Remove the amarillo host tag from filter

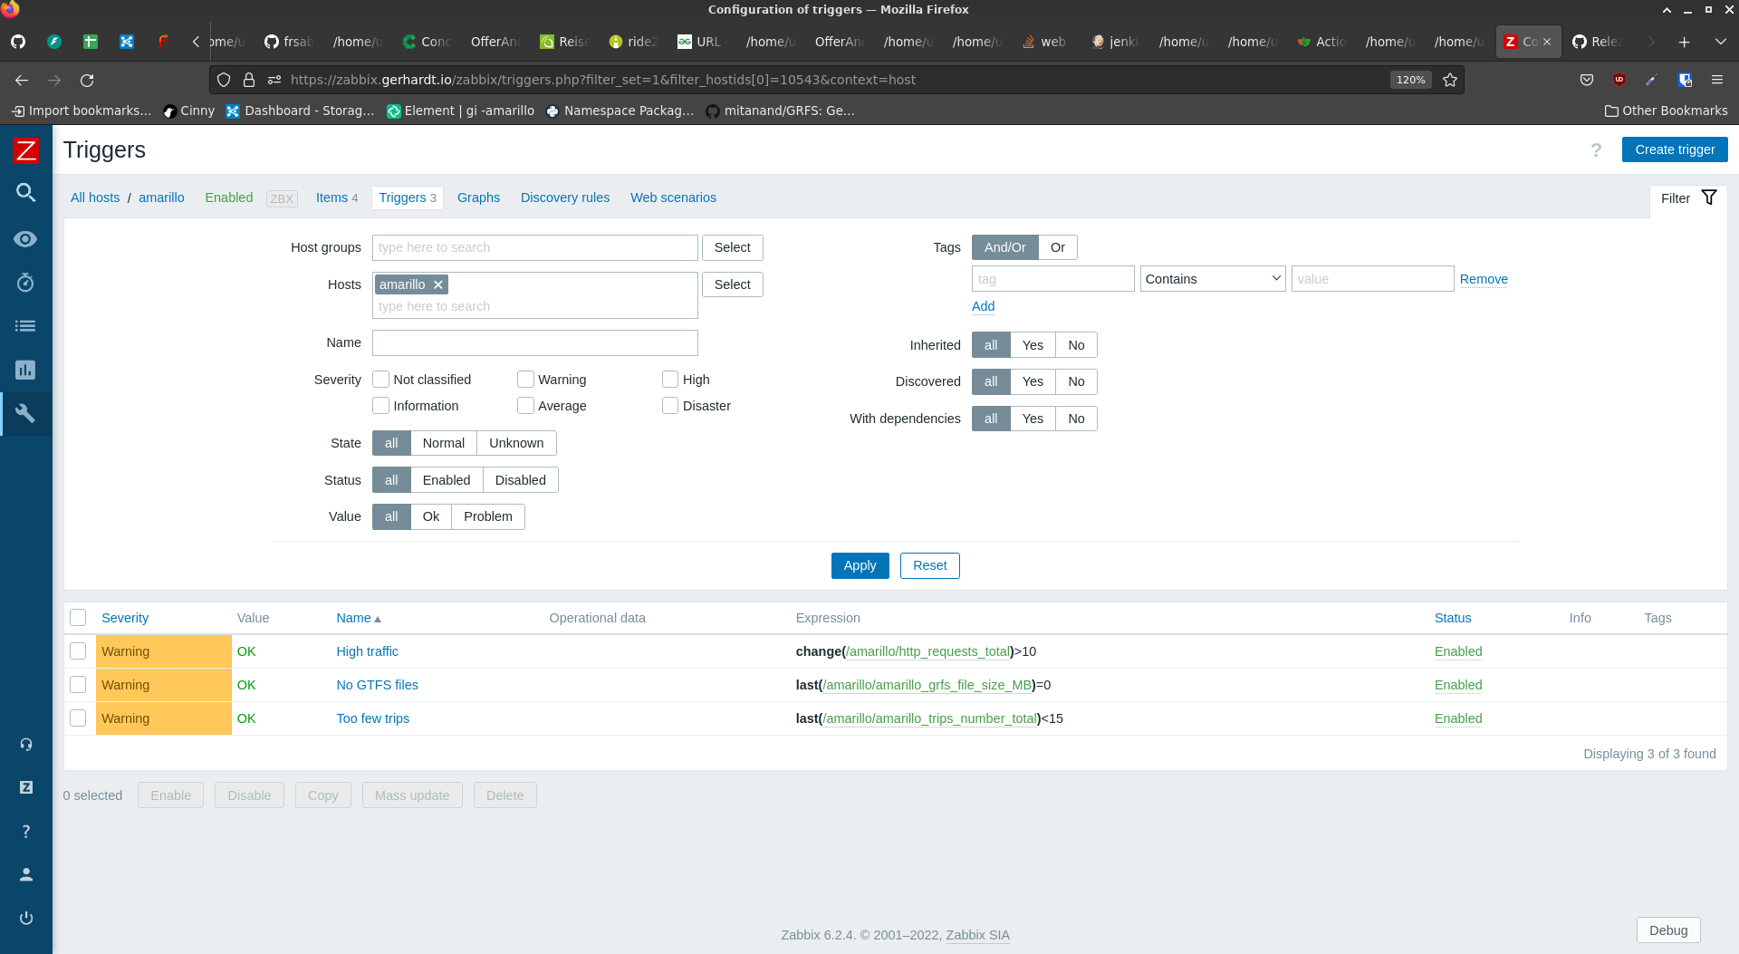pos(438,284)
